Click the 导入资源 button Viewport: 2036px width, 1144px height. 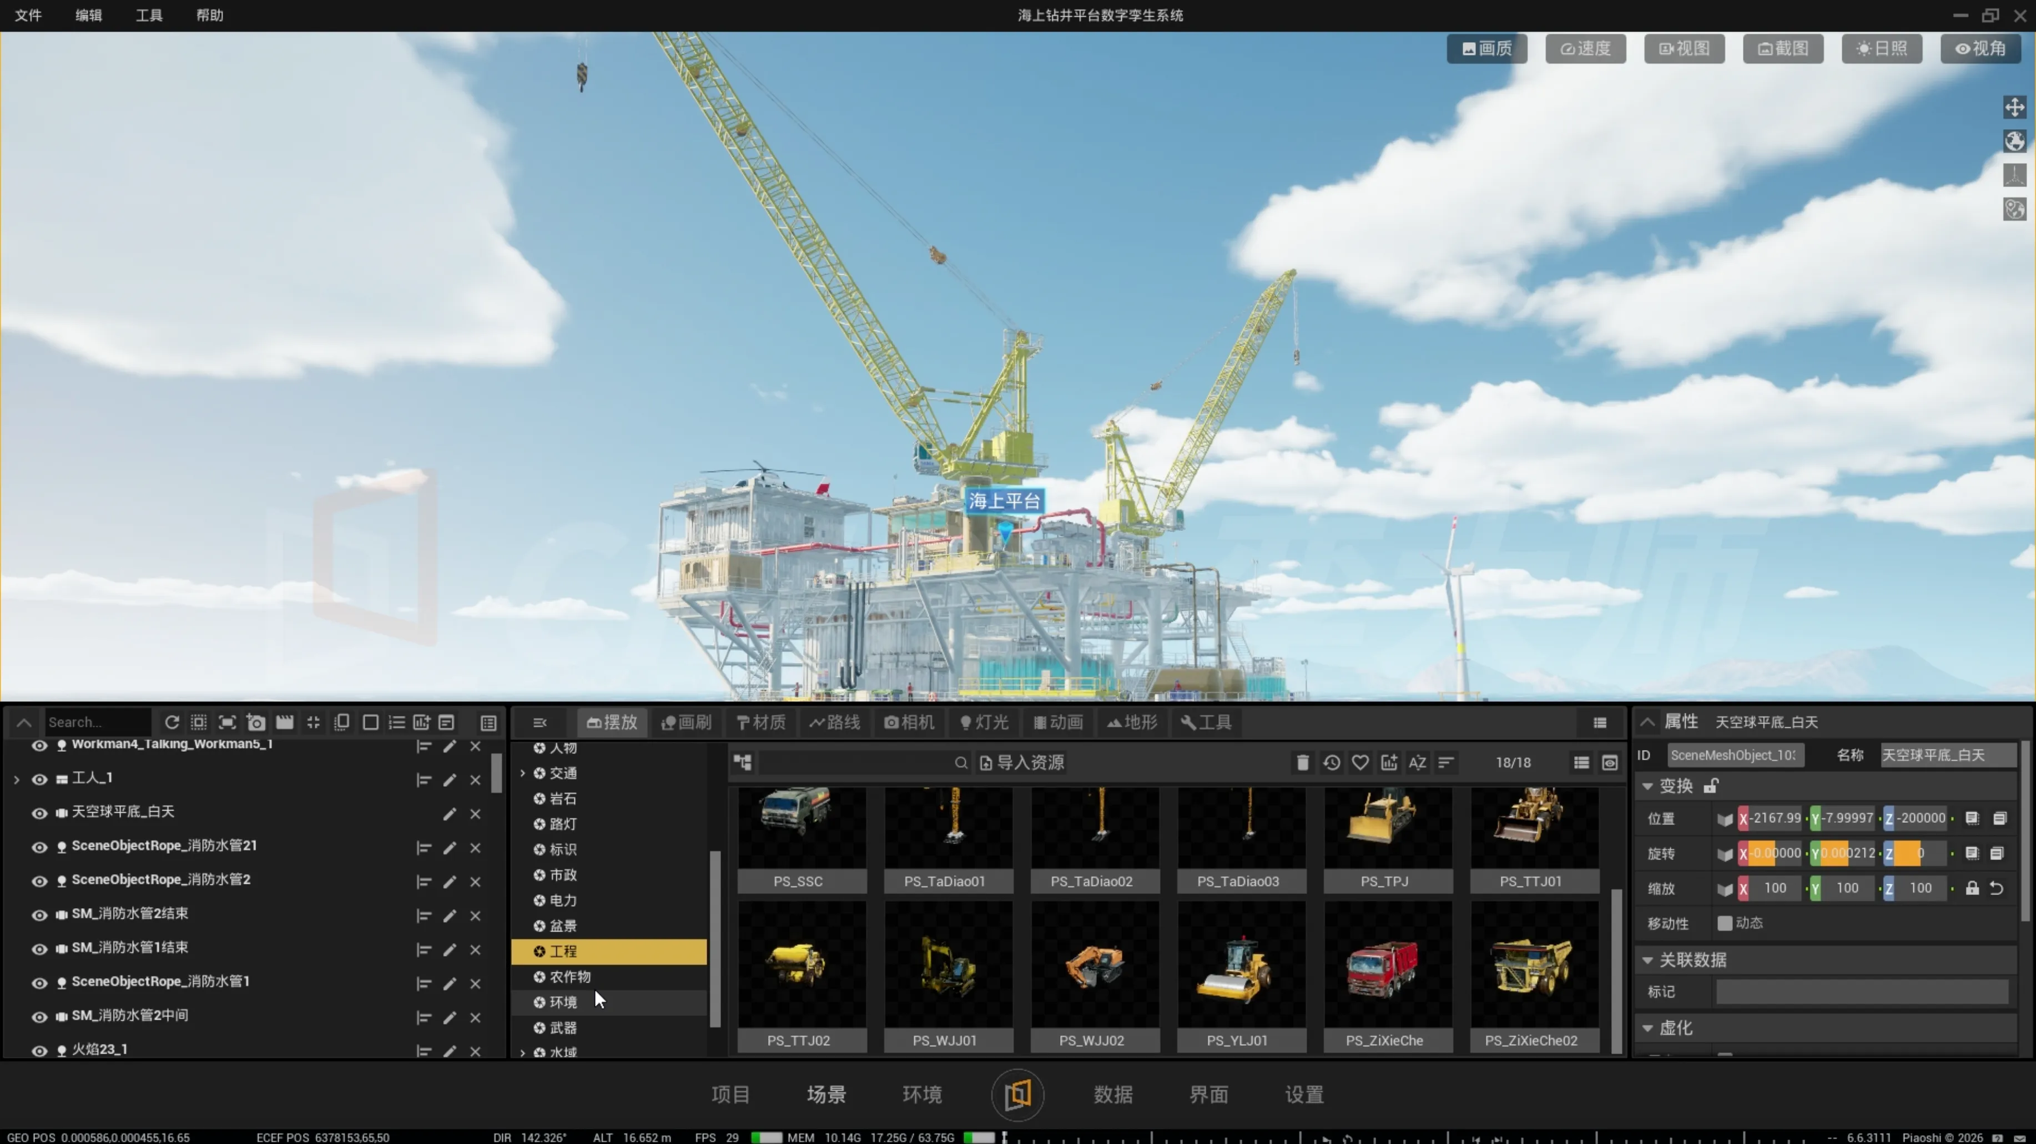pos(1021,762)
